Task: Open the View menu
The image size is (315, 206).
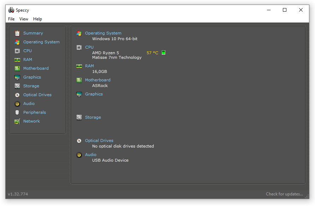Action: 24,19
